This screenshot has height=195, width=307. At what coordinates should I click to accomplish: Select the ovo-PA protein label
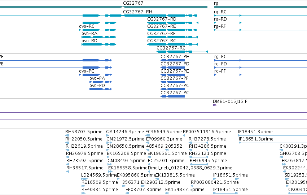click(x=97, y=78)
